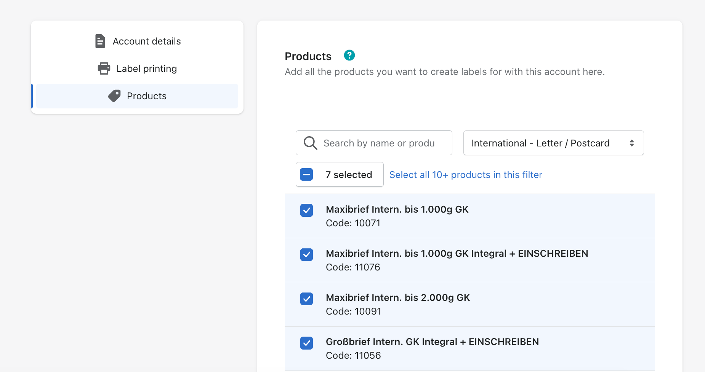This screenshot has width=705, height=372.
Task: Uncheck Großbrief Intern. GK Integral + EINSCHREIBEN checkbox
Action: tap(306, 343)
